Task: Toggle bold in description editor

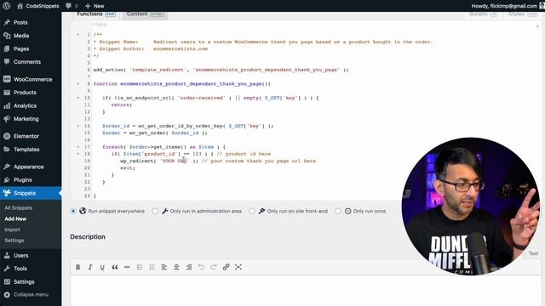Action: [x=77, y=267]
